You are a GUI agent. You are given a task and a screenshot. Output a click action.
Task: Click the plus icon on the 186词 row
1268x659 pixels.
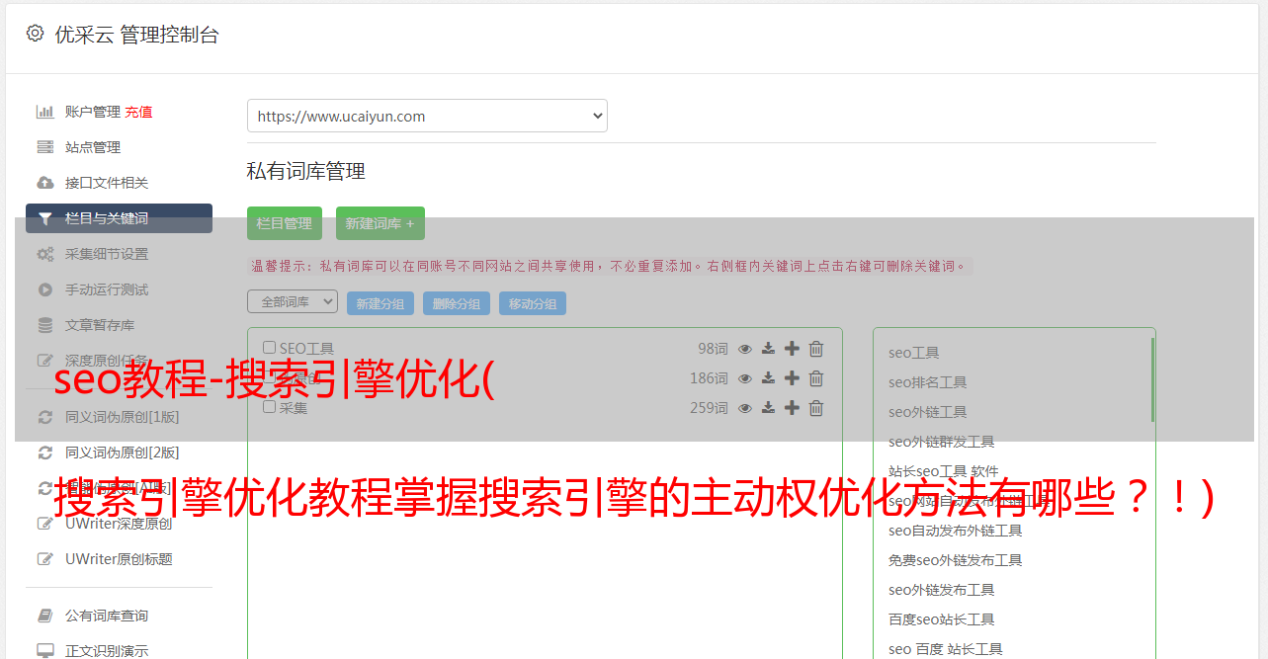point(792,378)
